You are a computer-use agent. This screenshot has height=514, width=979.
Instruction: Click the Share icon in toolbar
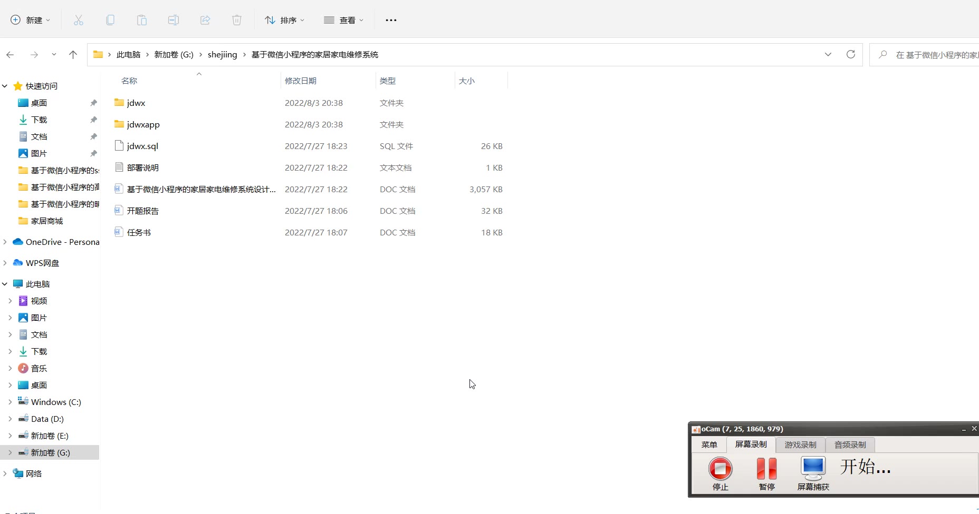coord(205,20)
